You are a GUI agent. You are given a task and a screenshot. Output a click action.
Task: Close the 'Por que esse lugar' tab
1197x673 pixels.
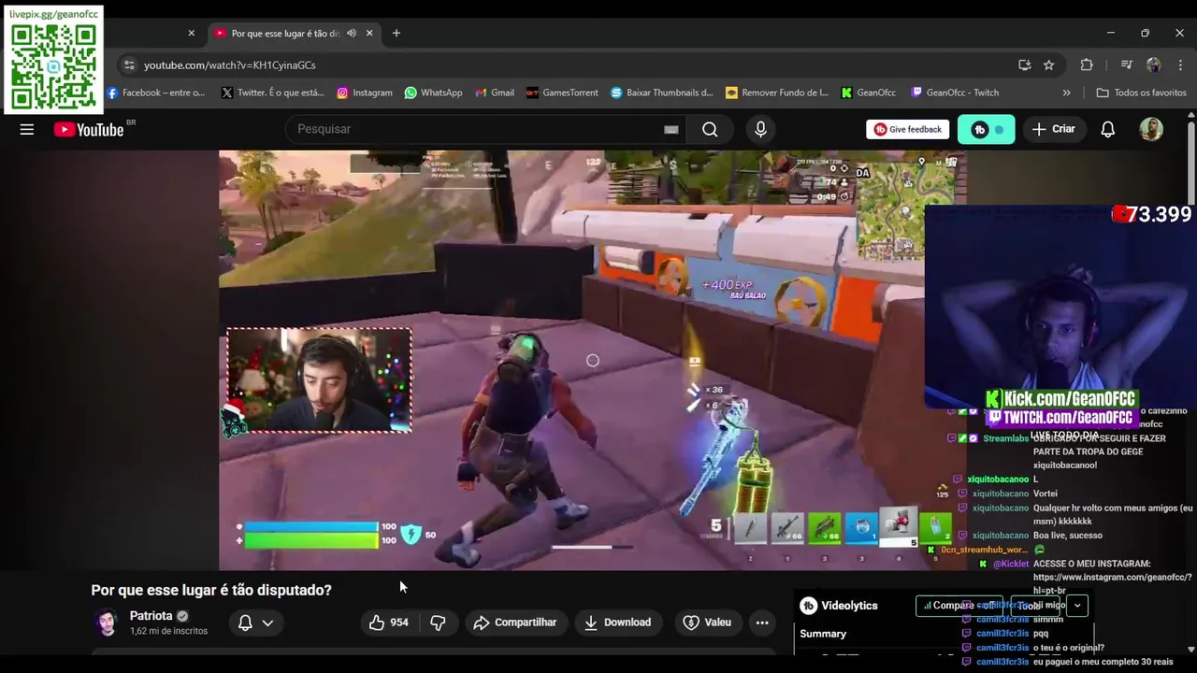coord(369,33)
